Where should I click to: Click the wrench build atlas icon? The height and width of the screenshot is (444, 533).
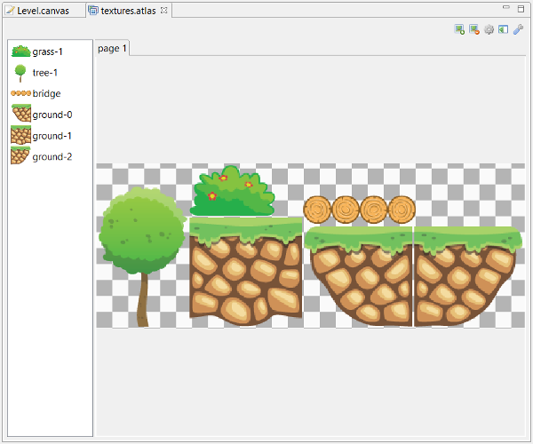[518, 29]
